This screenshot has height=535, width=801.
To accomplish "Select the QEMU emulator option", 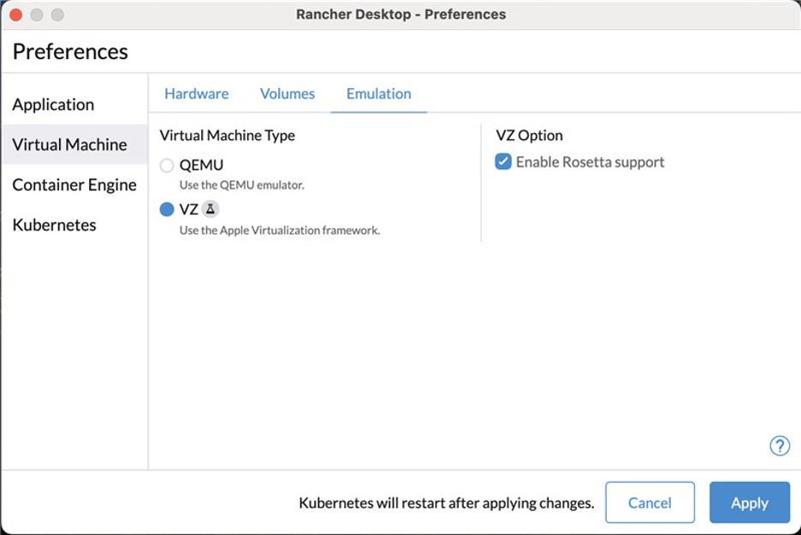I will 167,165.
